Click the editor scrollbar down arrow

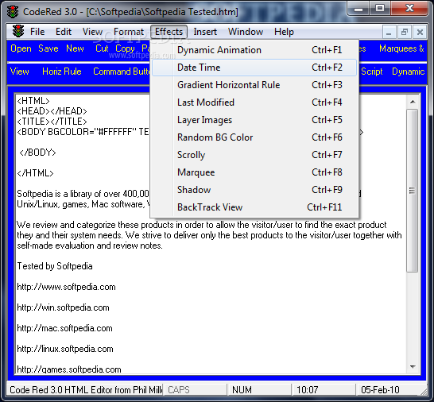413,367
